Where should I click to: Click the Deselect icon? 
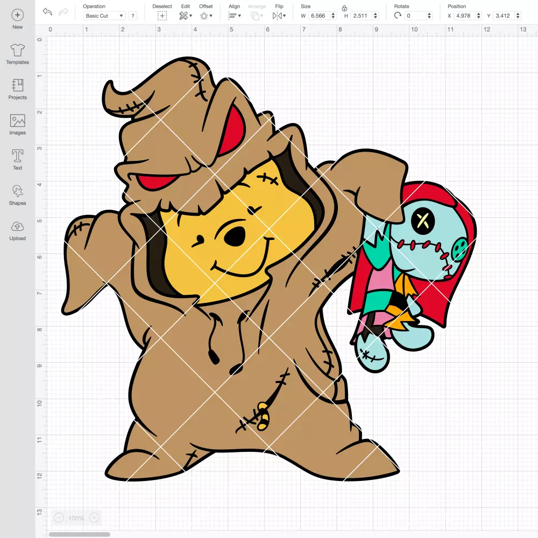[x=162, y=16]
